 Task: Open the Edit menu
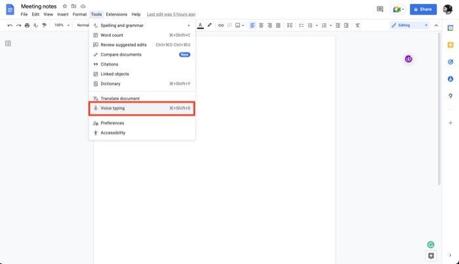[x=35, y=14]
